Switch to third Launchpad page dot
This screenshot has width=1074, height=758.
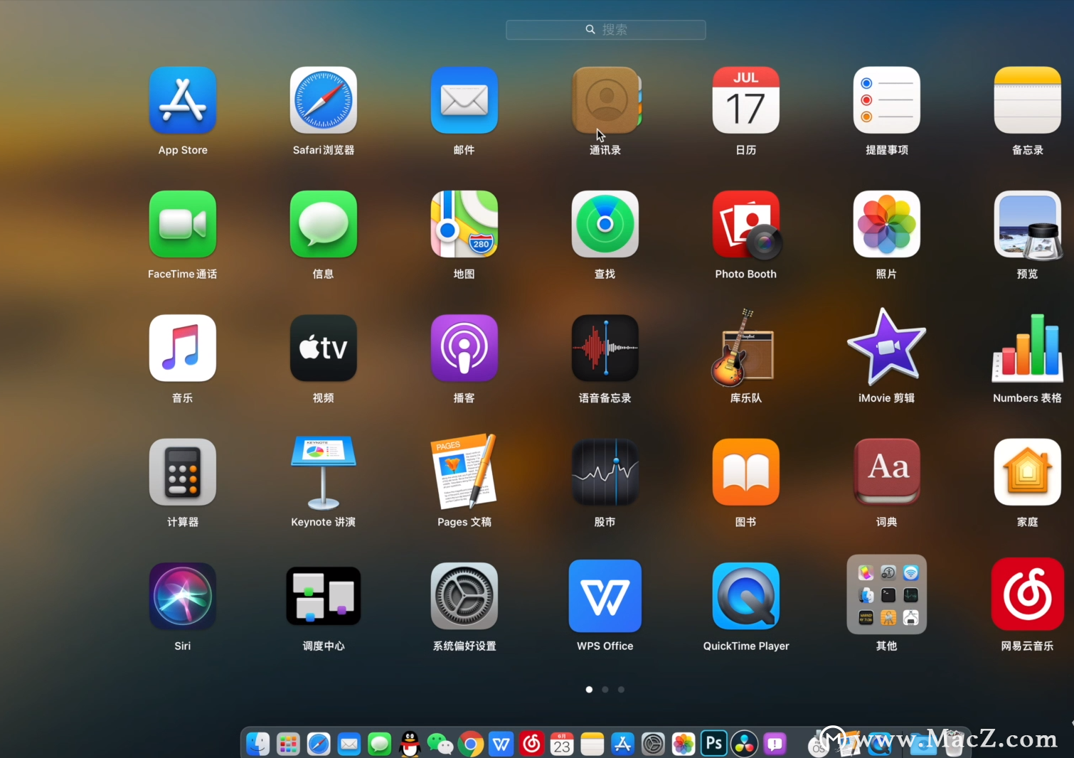(x=621, y=689)
